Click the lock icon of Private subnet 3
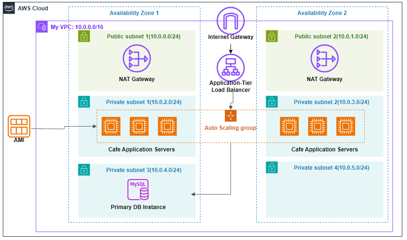 [84, 170]
